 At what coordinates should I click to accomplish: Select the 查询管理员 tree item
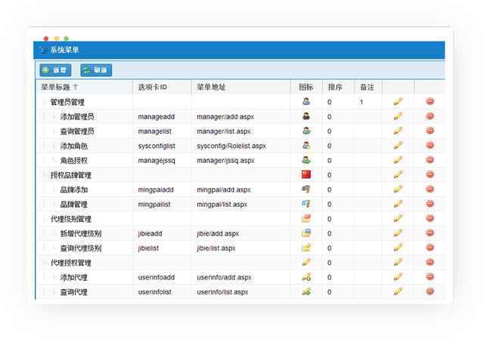pos(77,131)
